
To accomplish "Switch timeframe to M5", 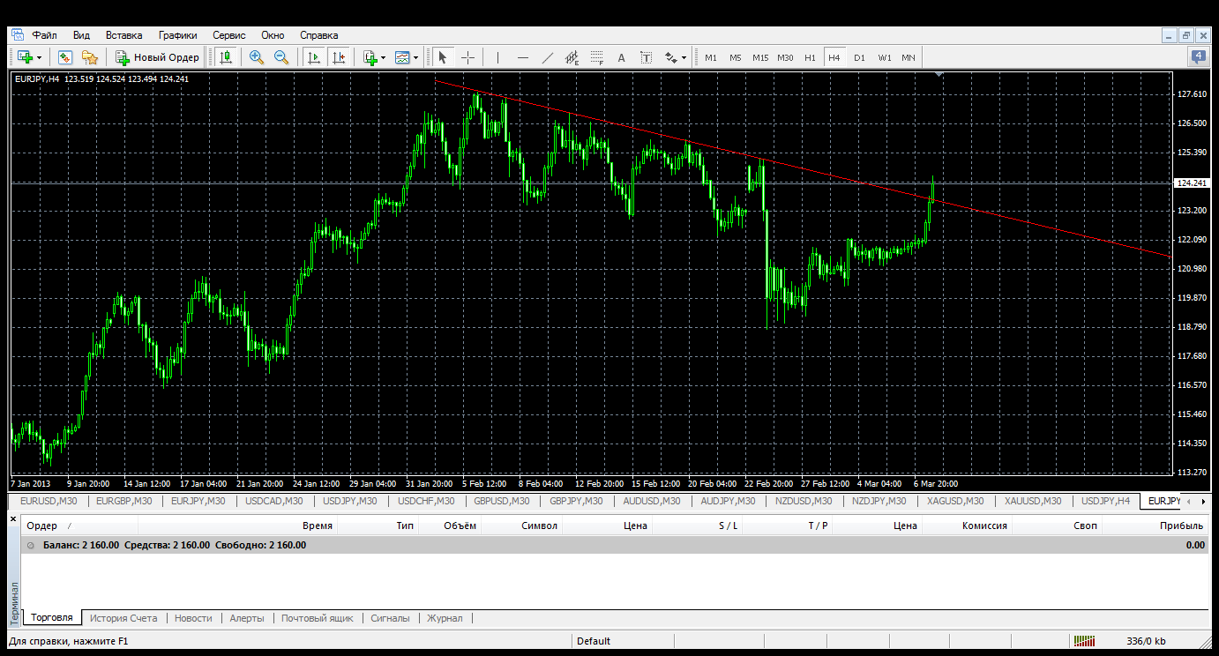I will pos(735,57).
